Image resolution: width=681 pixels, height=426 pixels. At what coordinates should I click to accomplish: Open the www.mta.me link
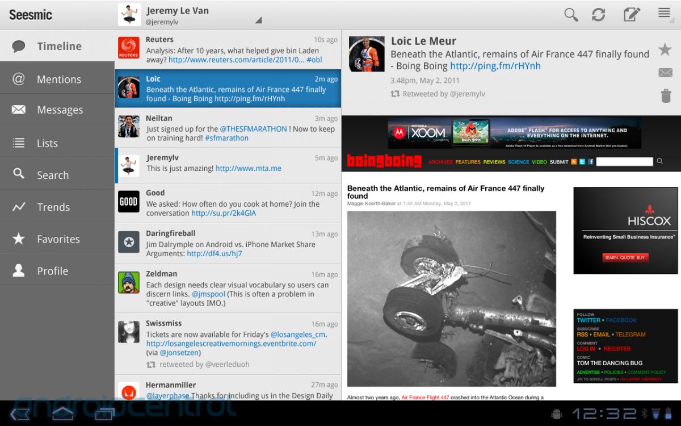click(x=249, y=168)
